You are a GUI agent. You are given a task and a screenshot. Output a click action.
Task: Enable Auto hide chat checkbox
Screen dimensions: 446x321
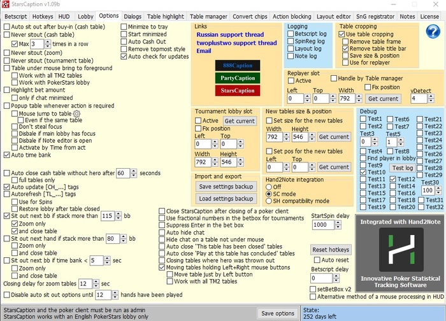162,232
